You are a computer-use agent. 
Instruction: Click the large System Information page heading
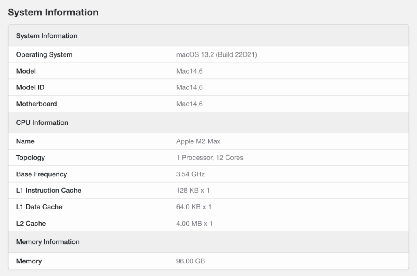[53, 13]
